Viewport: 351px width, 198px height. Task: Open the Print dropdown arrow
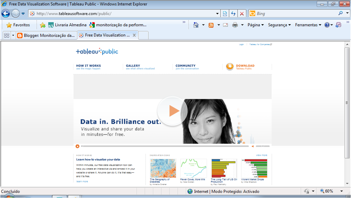[x=242, y=25]
